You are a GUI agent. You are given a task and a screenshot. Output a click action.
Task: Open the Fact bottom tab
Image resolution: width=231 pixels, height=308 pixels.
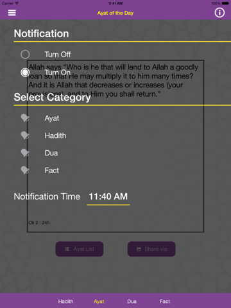[x=165, y=302]
